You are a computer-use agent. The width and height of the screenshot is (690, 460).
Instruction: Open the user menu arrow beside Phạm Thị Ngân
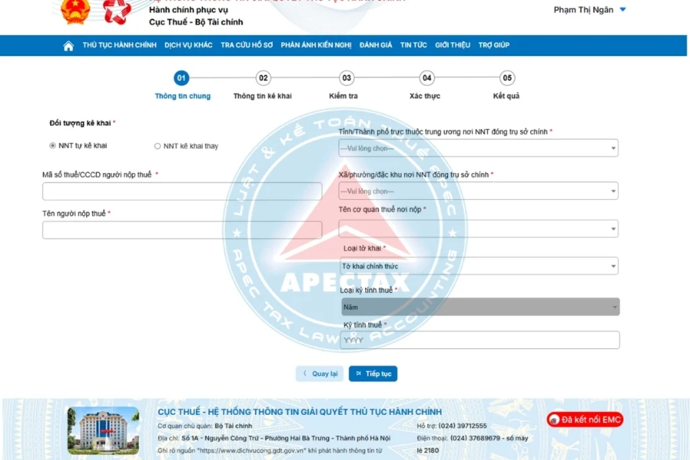click(x=623, y=9)
